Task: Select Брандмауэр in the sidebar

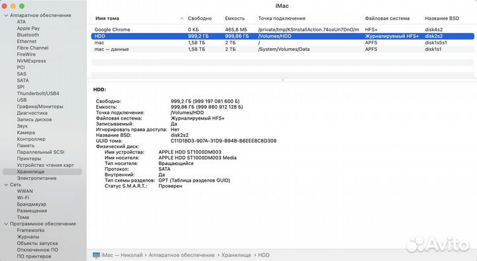Action: click(x=32, y=204)
